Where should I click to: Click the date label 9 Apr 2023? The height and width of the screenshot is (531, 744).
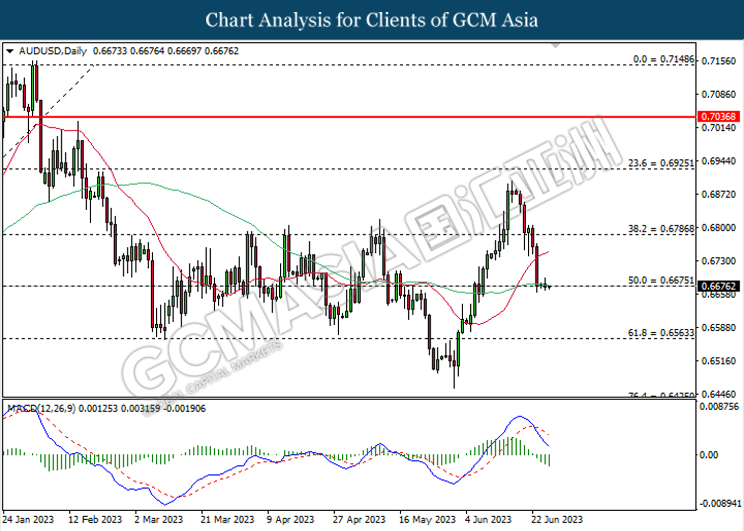pos(290,519)
